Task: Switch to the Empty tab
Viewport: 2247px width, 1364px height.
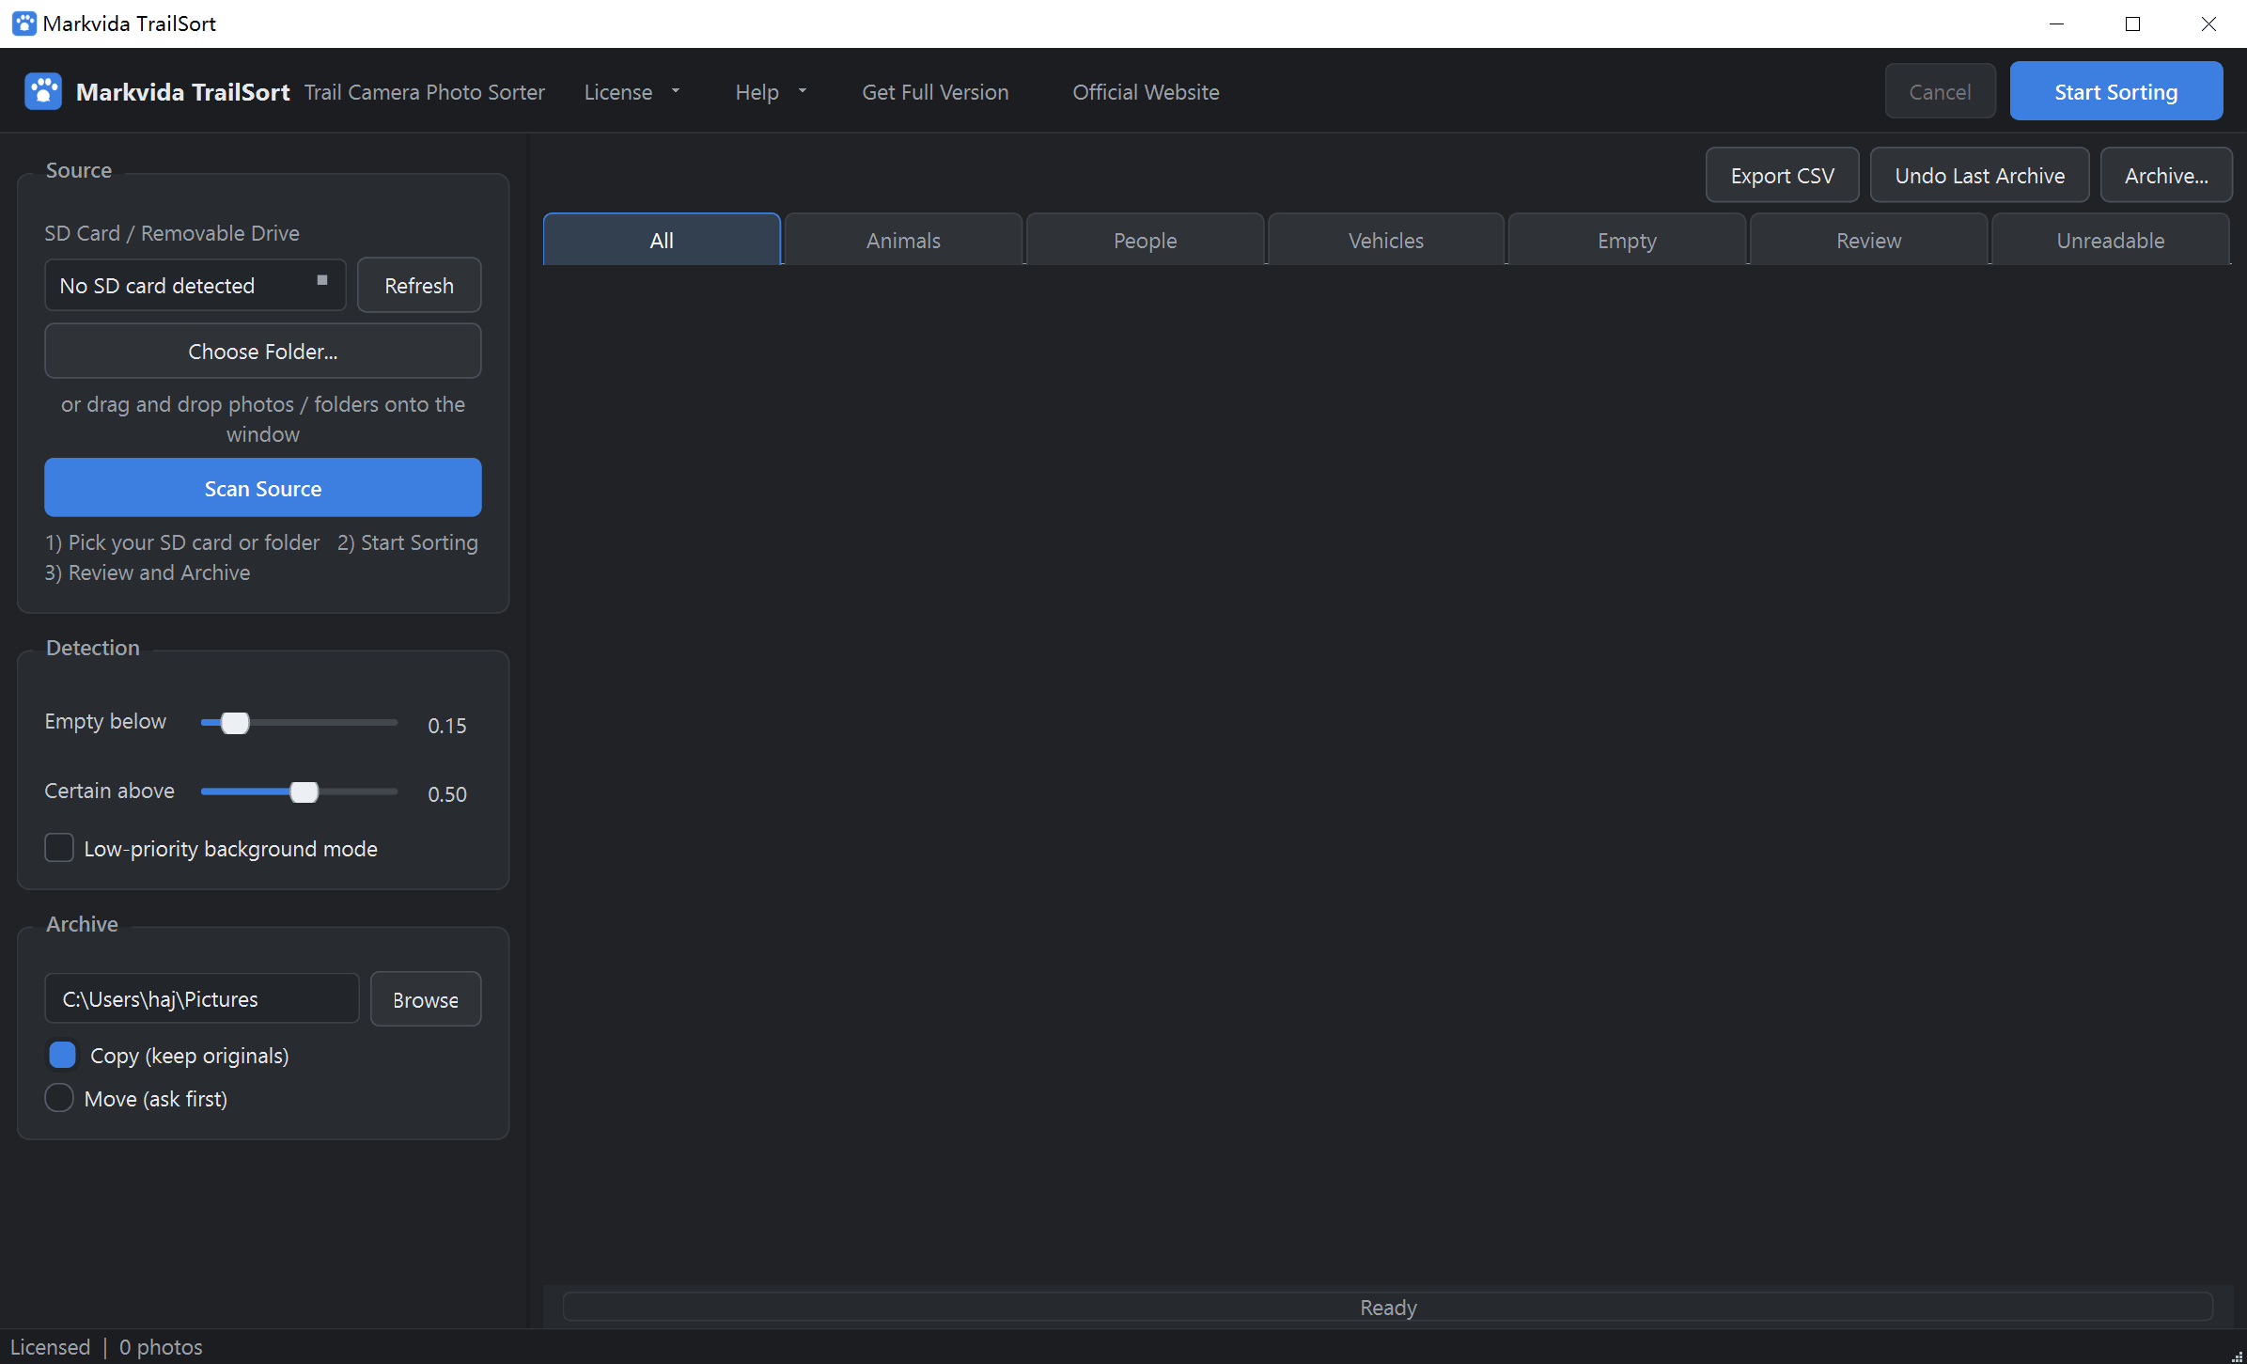Action: click(1628, 240)
